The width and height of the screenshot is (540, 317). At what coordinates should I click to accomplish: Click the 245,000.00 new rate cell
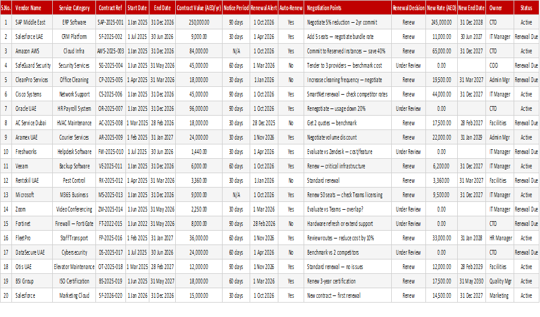click(x=442, y=22)
